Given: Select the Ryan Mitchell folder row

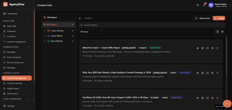Looking at the screenshot, I should pos(59,41).
